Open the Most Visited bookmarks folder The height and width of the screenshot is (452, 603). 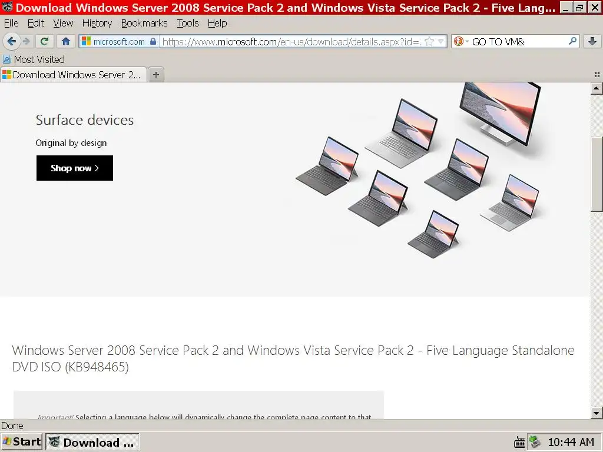pos(34,59)
